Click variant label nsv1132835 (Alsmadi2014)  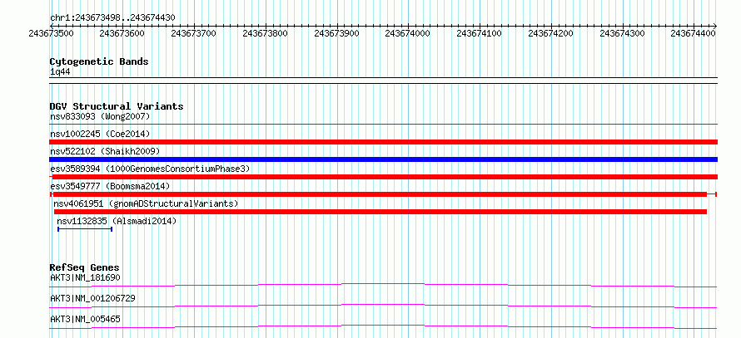click(117, 221)
